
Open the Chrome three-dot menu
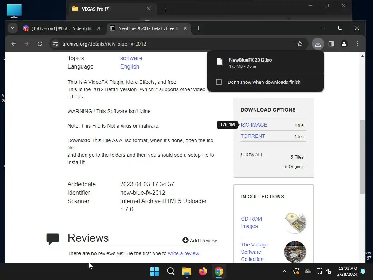click(x=357, y=44)
